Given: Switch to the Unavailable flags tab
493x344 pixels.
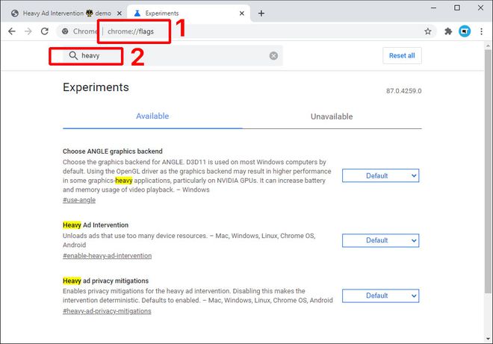Looking at the screenshot, I should tap(332, 116).
